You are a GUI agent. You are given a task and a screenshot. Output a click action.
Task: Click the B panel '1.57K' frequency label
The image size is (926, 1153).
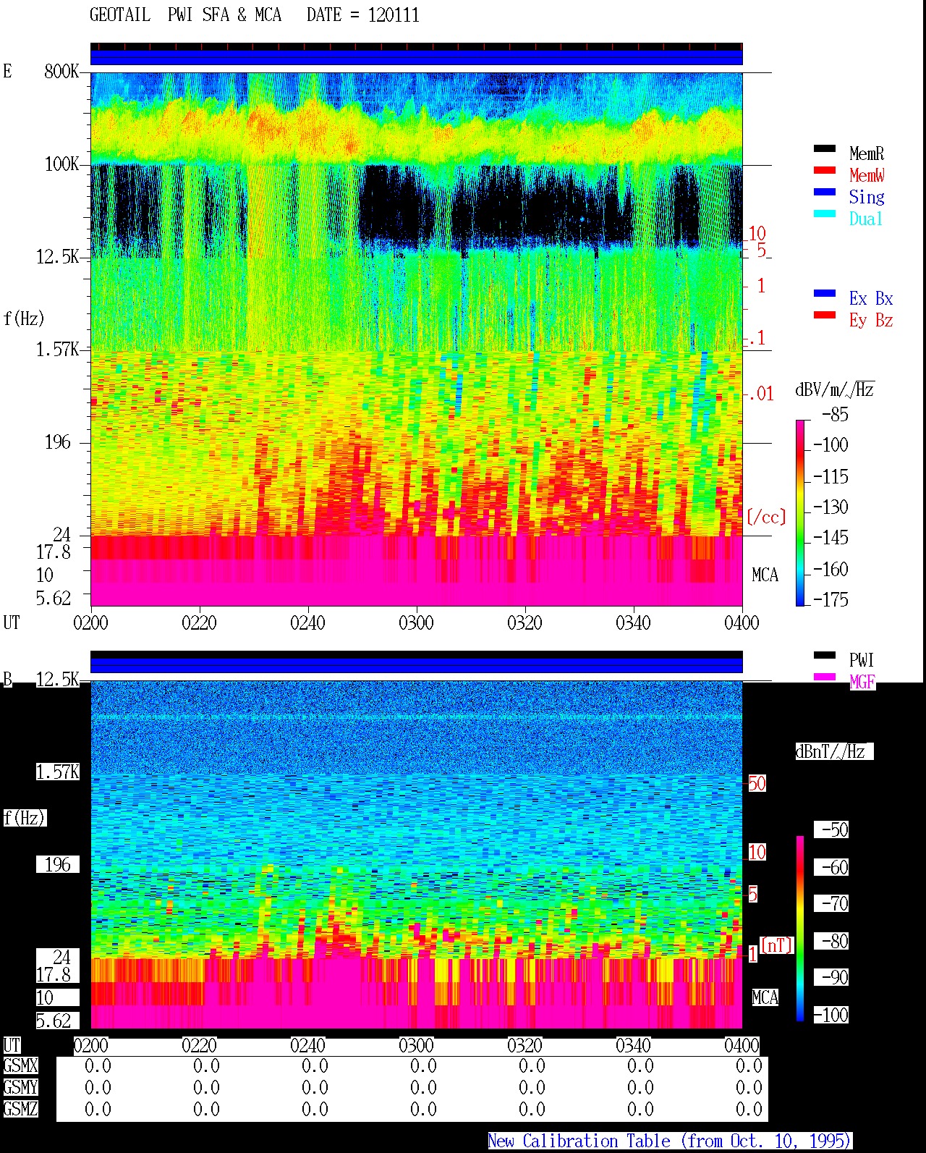58,772
